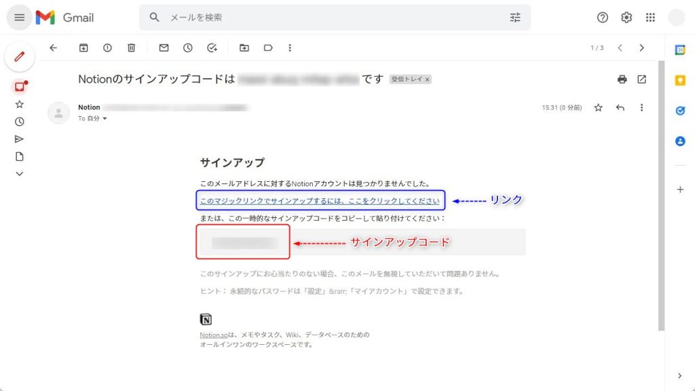The image size is (695, 391).
Task: Open message more options menu
Action: click(641, 107)
